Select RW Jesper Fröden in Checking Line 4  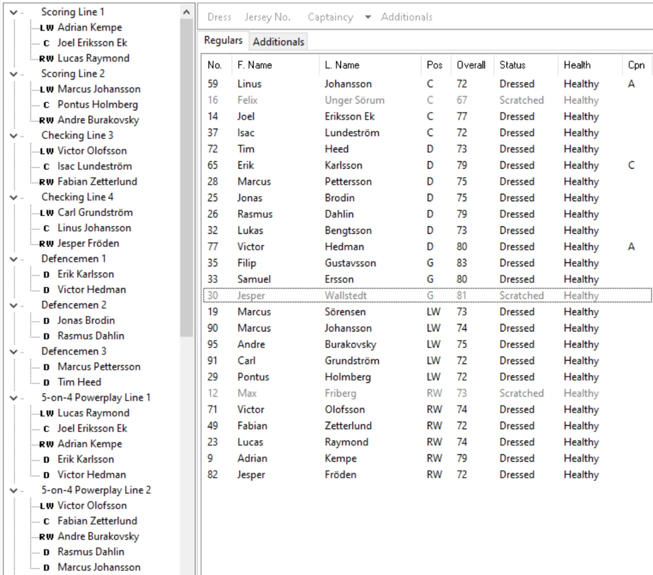coord(88,243)
